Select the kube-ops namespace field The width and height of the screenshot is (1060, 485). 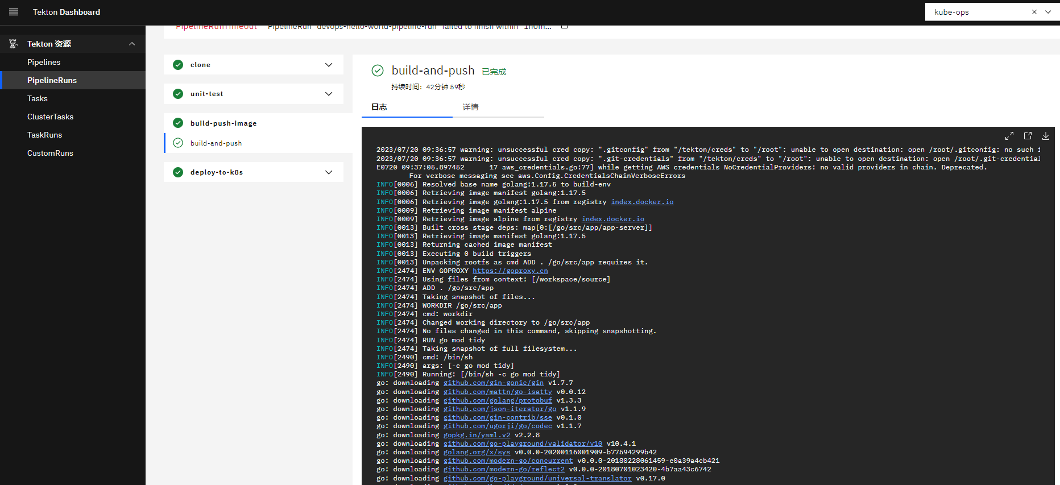(992, 12)
